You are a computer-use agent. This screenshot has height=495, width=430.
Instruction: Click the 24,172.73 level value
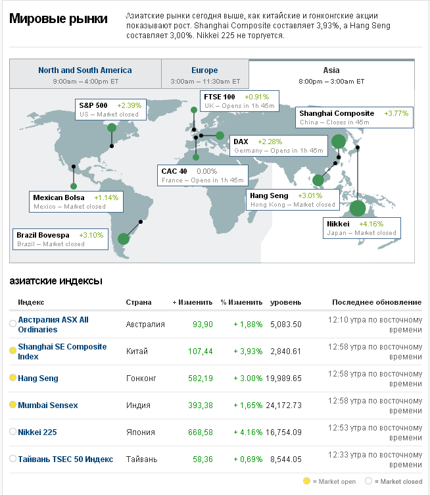[x=284, y=405]
